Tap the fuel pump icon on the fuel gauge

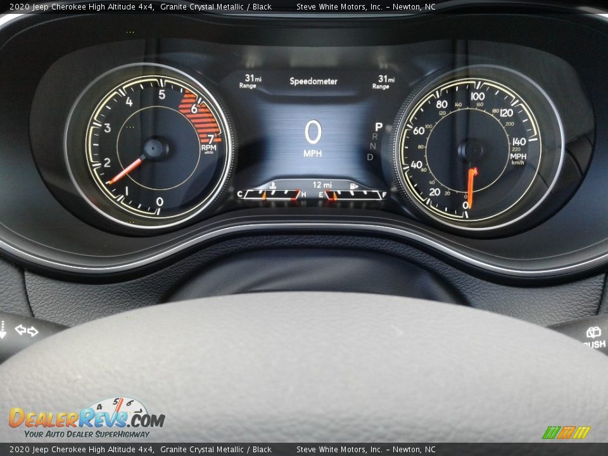tap(353, 186)
